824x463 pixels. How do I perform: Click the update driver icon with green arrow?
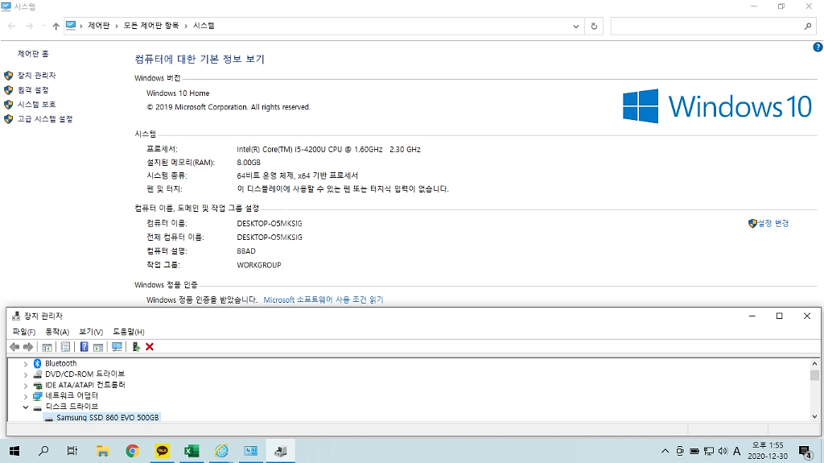point(135,347)
